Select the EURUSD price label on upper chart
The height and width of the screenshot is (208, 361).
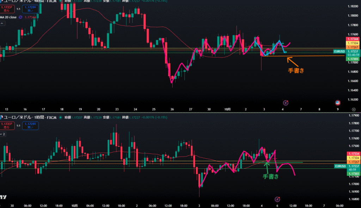338,51
